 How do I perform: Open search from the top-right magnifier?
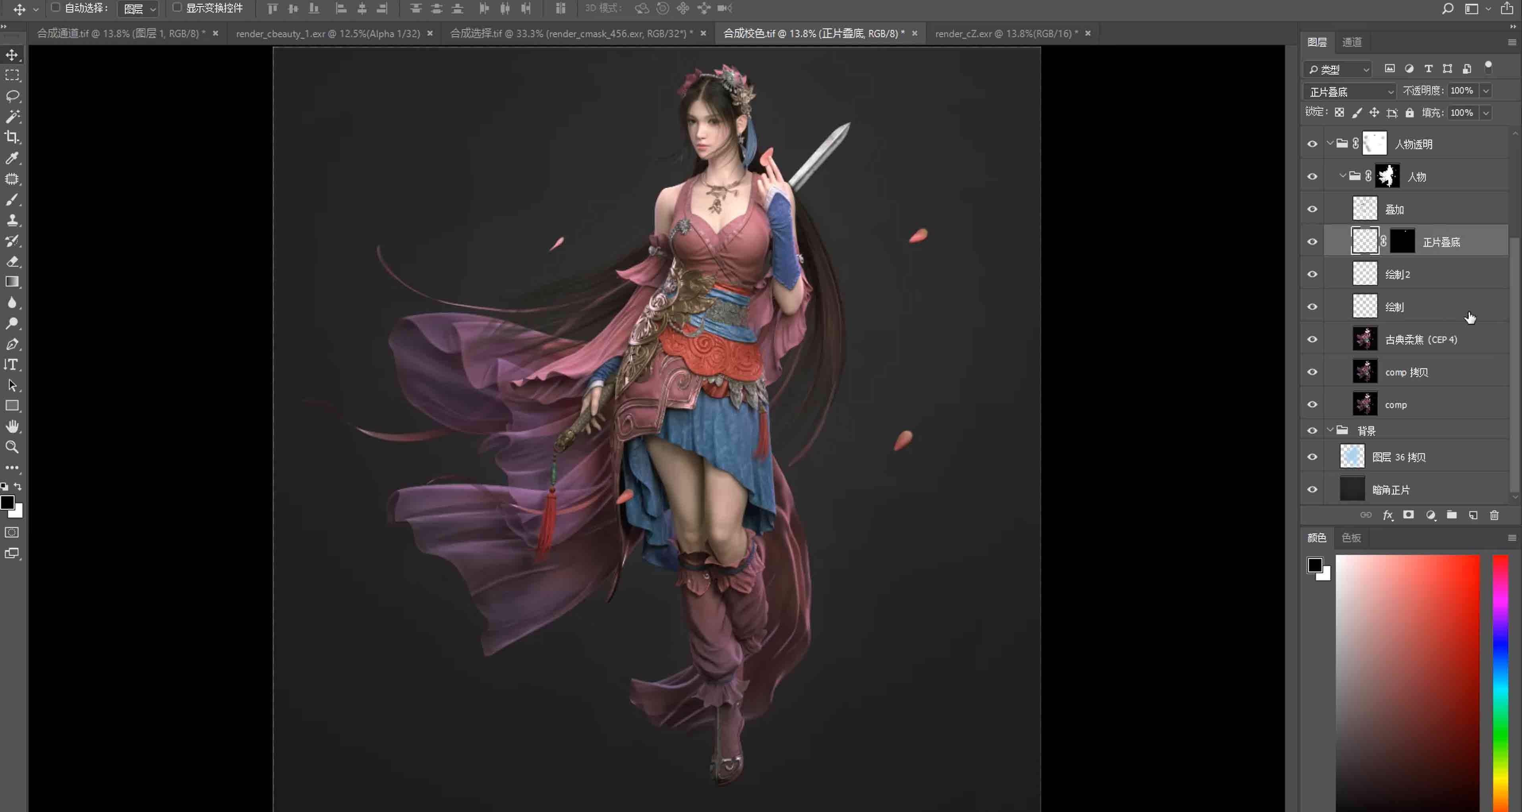(x=1448, y=9)
